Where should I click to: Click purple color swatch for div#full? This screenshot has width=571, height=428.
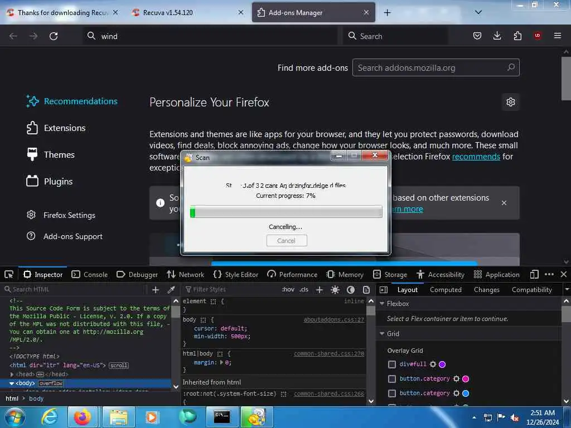tap(442, 364)
